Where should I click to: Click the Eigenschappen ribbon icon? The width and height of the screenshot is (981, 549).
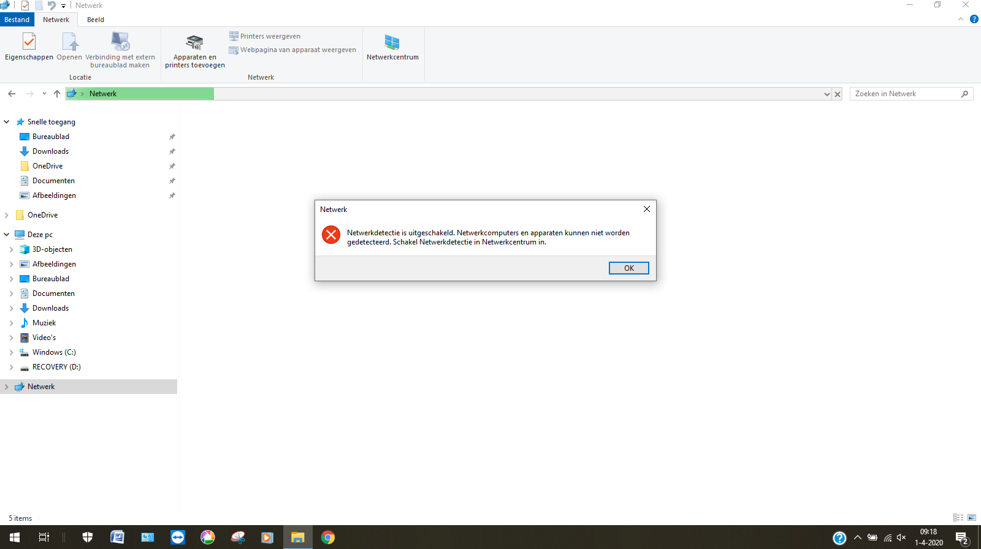29,47
